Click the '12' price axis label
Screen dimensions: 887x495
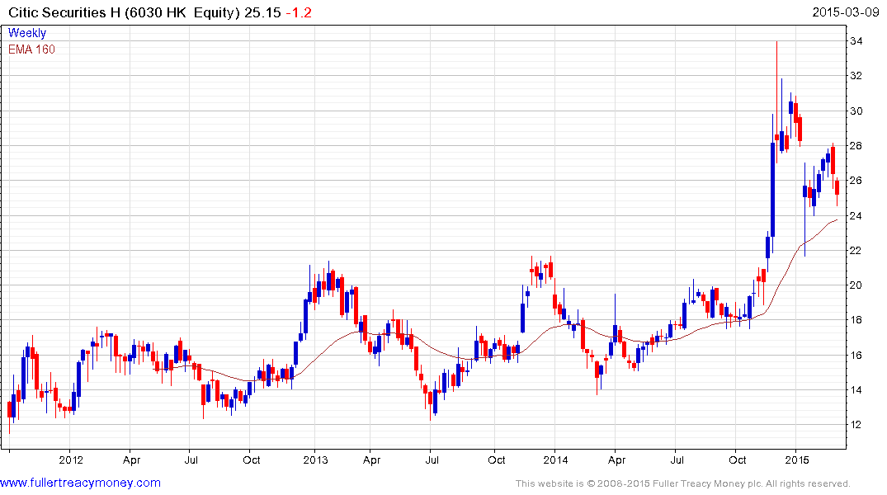tap(856, 424)
